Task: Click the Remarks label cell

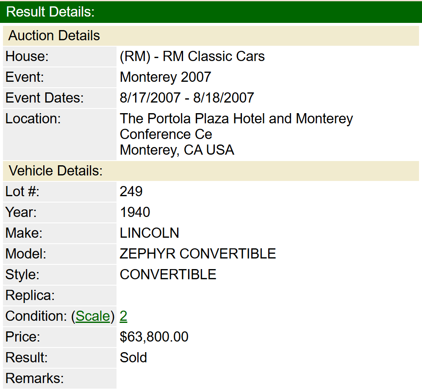Action: tap(34, 378)
